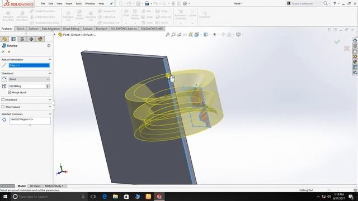Select the 3D Views bottom tab

pos(35,186)
